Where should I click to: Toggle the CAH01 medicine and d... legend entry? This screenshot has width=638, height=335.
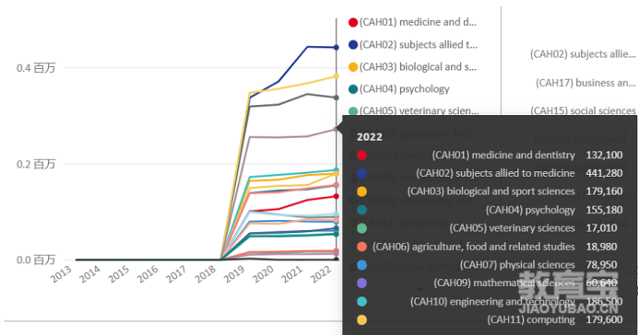pos(412,22)
